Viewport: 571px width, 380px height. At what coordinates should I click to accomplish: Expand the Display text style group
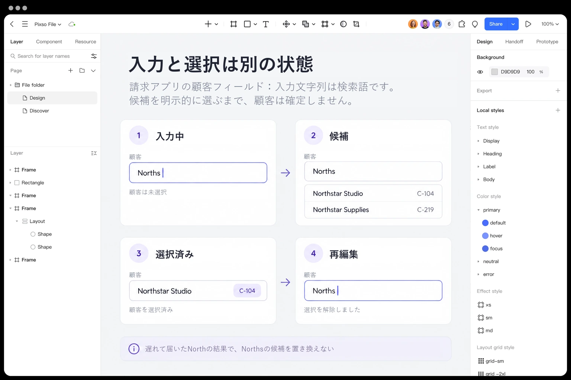[478, 141]
